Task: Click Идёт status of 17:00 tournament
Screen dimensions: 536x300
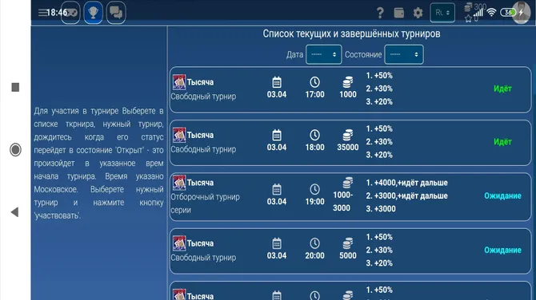Action: coord(502,89)
